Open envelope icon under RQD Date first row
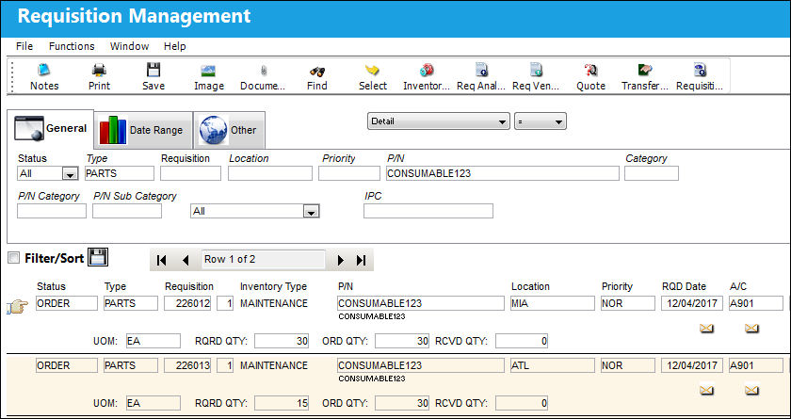Viewport: 791px width, 419px height. 707,329
